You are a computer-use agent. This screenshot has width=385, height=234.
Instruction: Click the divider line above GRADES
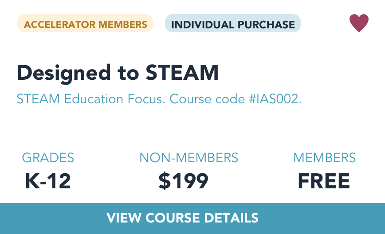(192, 139)
